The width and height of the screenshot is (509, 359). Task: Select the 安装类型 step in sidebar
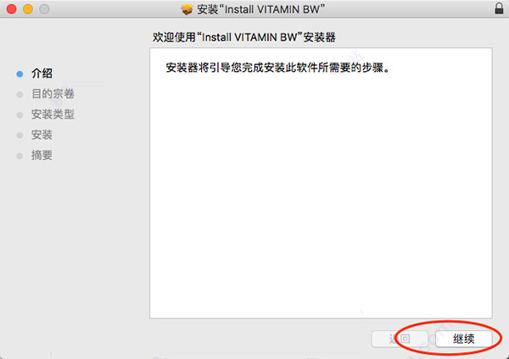pos(53,114)
